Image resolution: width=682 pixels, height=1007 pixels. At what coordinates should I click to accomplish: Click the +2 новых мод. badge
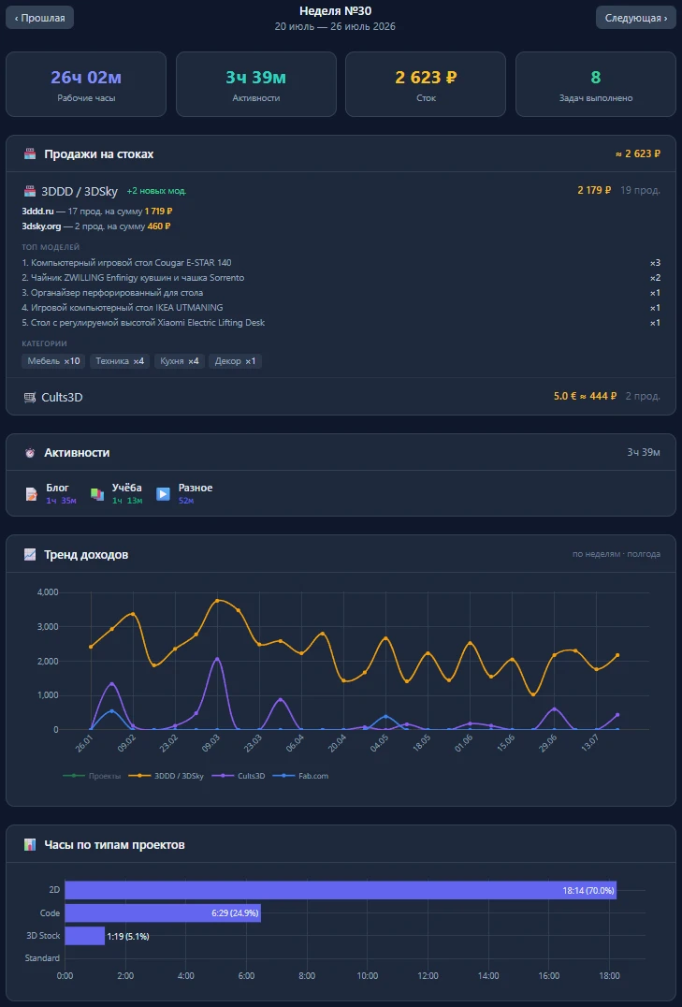156,191
